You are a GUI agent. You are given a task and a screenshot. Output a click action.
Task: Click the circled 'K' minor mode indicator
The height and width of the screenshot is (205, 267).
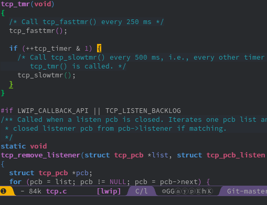click(209, 191)
